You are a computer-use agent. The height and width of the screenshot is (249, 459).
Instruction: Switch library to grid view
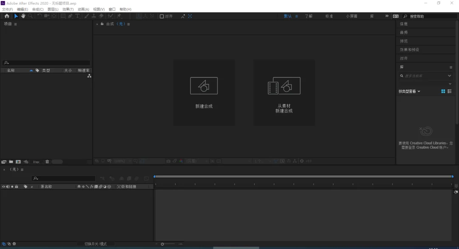pos(443,91)
